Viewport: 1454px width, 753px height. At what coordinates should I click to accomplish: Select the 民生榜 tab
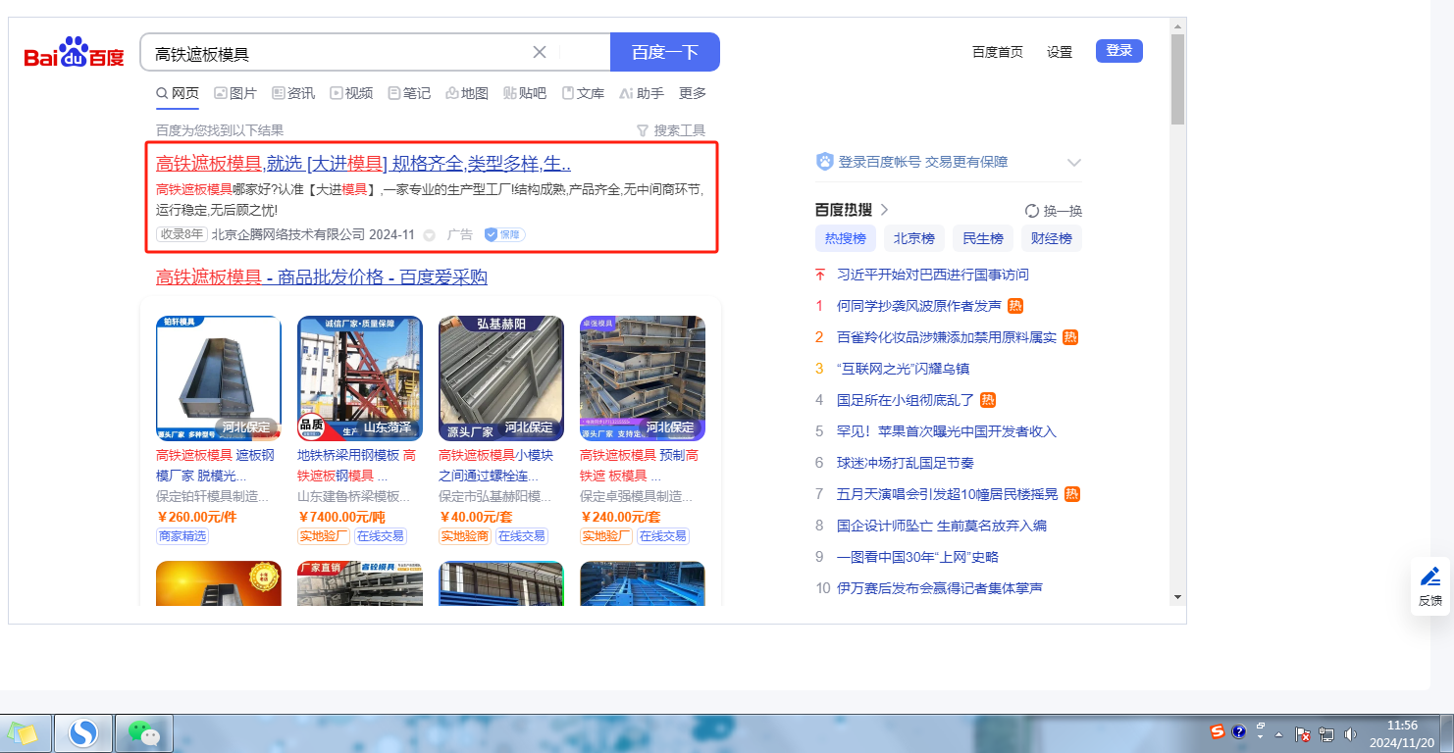coord(983,238)
